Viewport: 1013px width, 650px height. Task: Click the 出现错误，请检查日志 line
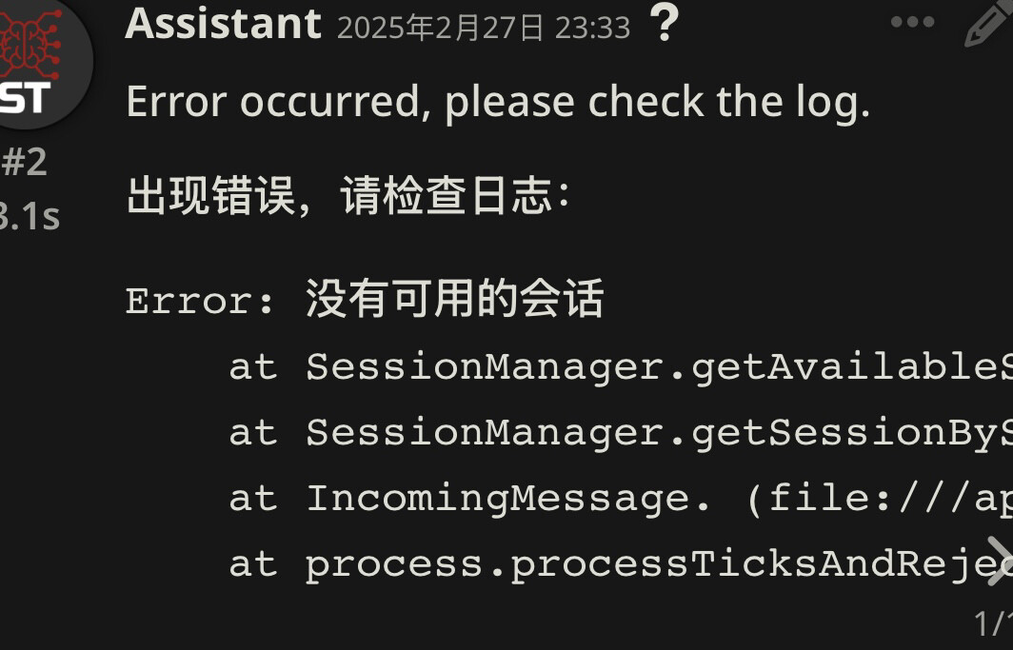(x=348, y=197)
